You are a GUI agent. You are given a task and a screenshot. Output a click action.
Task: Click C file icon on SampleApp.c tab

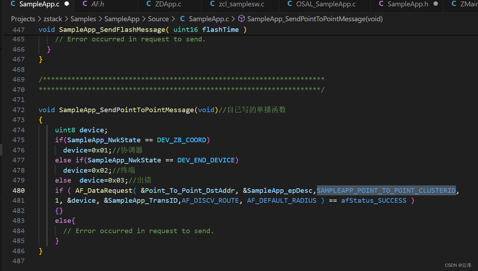[x=13, y=4]
